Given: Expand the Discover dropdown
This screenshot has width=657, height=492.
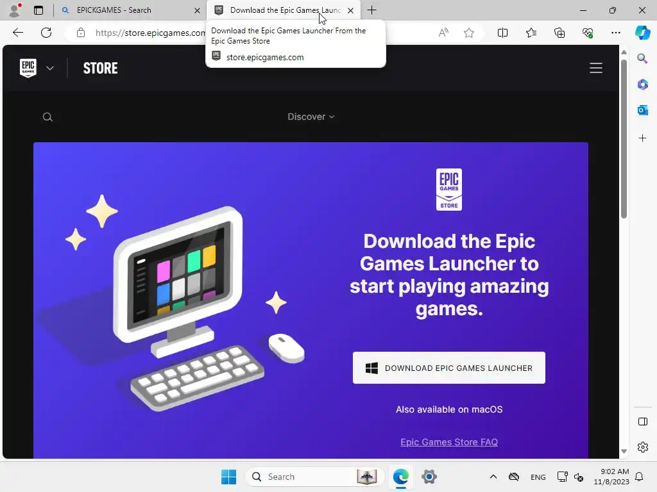Looking at the screenshot, I should tap(311, 117).
